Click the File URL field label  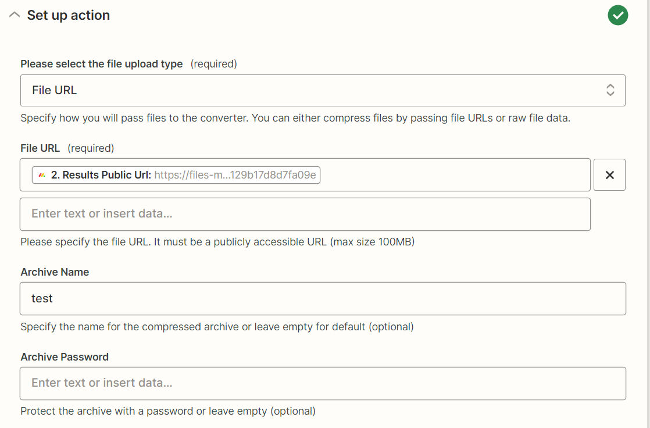coord(40,148)
